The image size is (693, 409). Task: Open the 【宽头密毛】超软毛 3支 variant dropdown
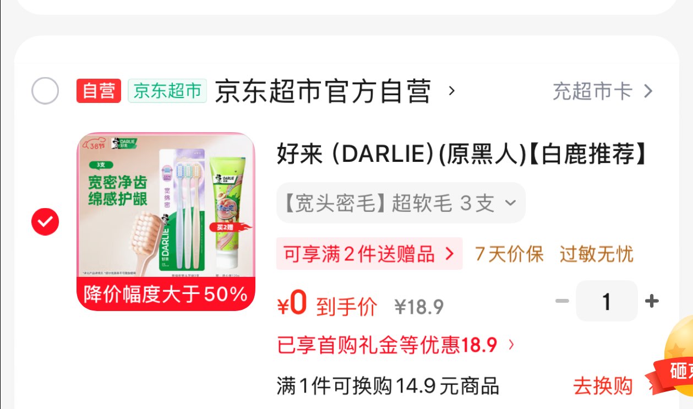(x=401, y=203)
